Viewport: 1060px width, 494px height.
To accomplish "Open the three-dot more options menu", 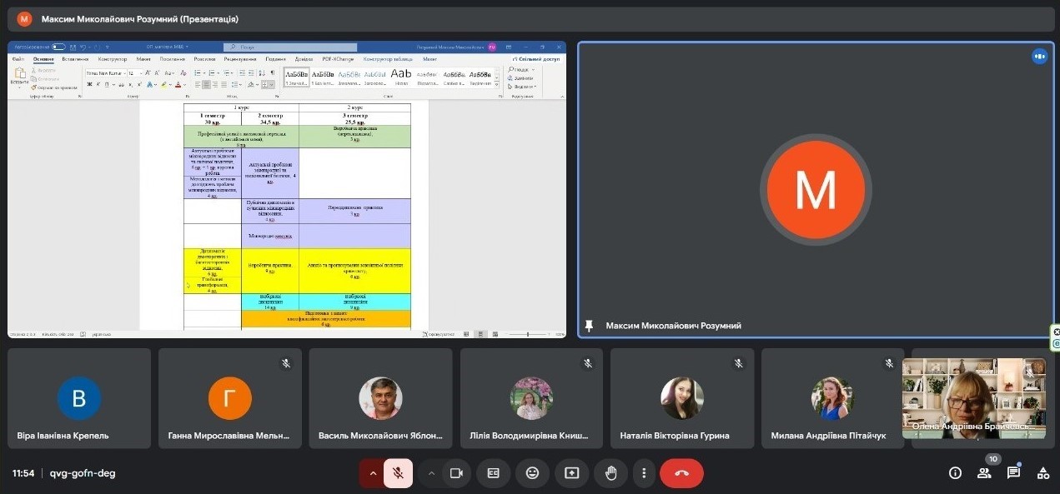I will pos(644,473).
